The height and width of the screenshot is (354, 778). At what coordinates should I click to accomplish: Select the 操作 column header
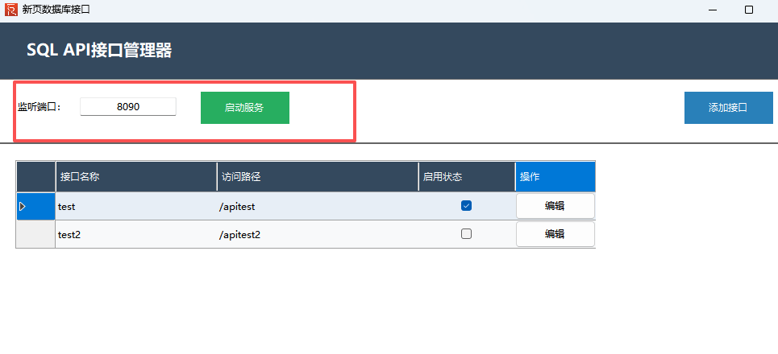[555, 177]
